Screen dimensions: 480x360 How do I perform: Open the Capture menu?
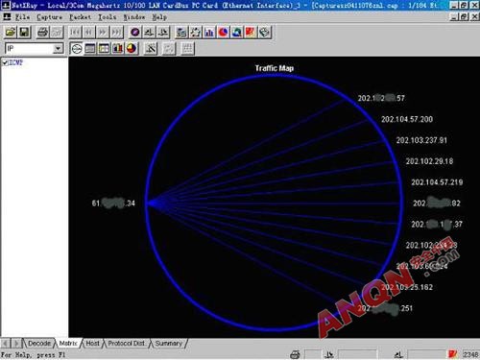coord(49,17)
